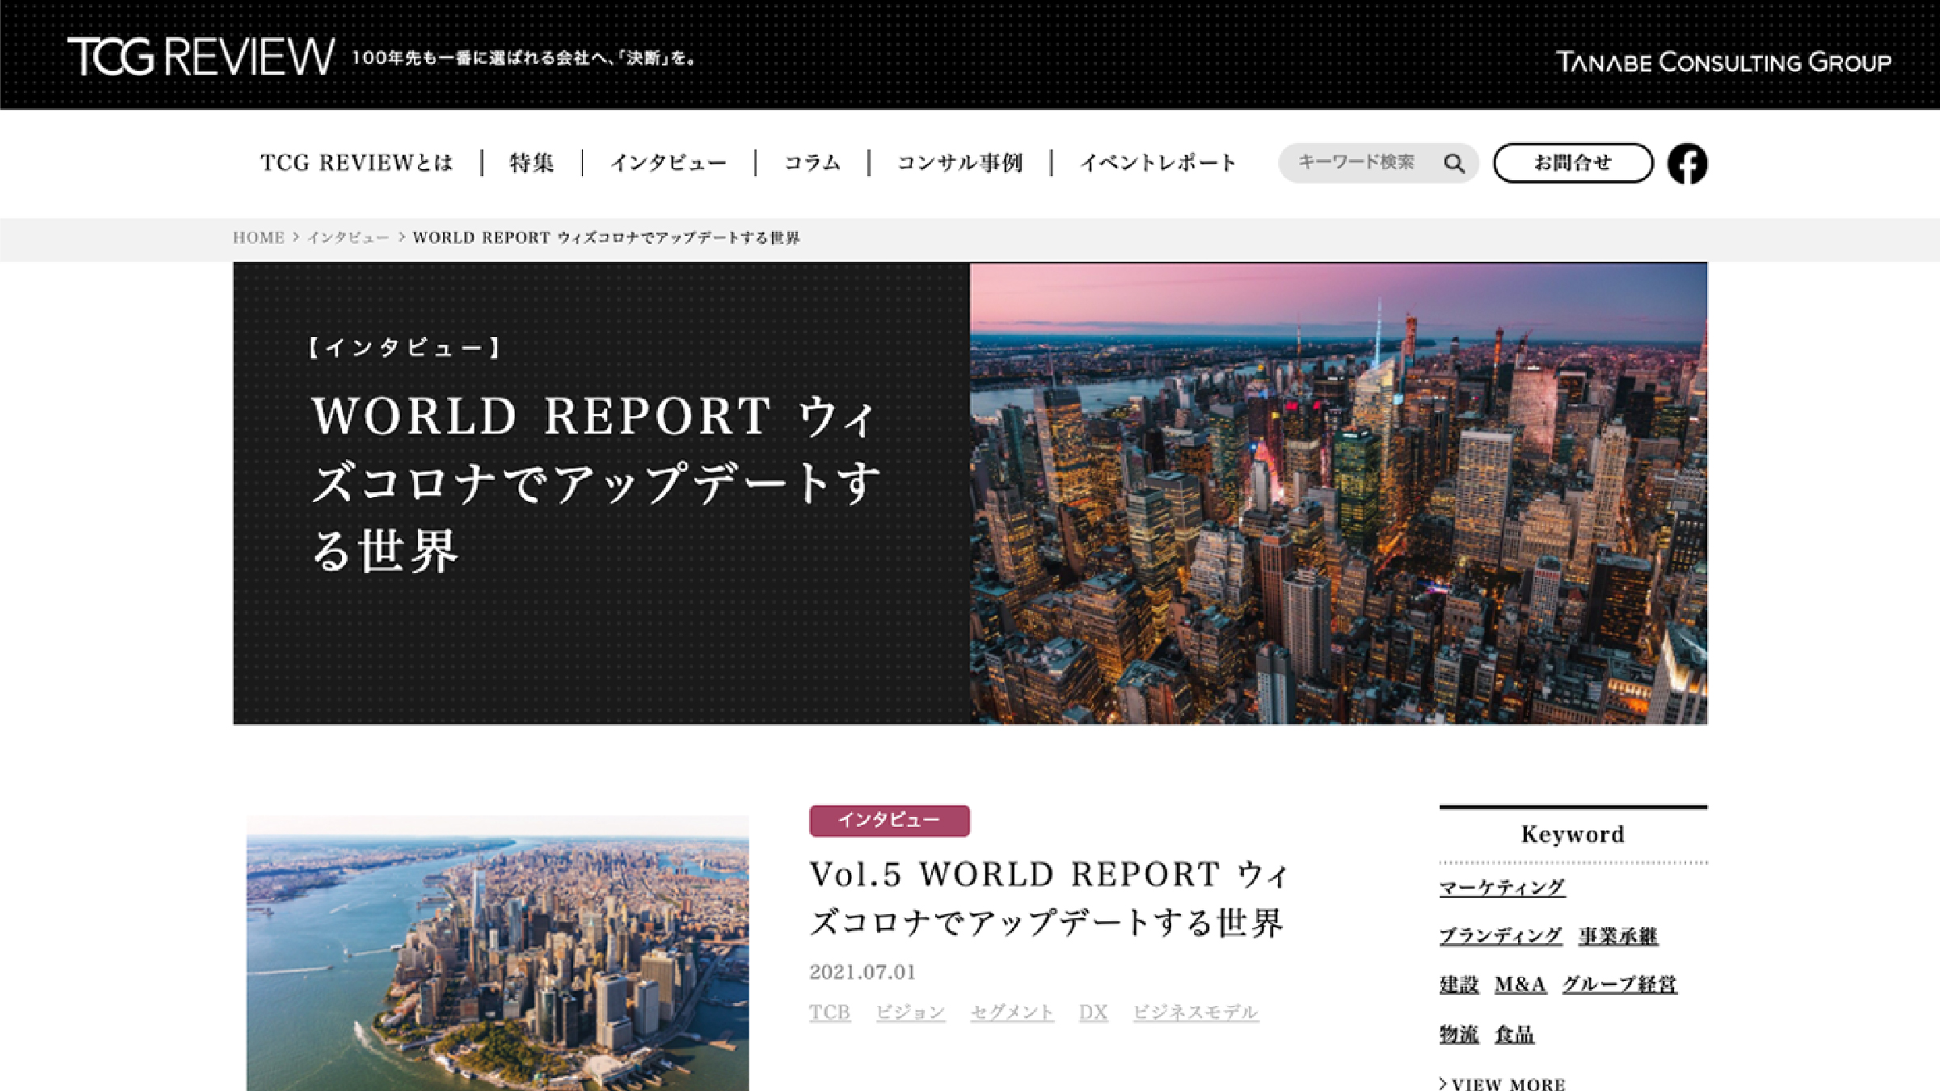Open the 食品 keyword link

[1515, 1034]
